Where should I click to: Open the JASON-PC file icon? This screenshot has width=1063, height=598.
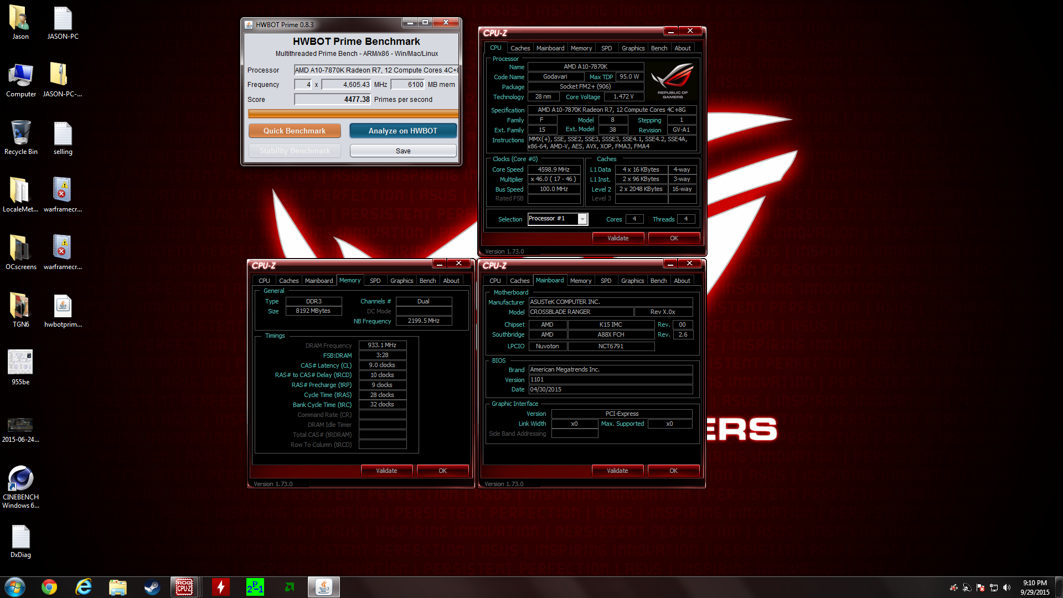click(63, 22)
